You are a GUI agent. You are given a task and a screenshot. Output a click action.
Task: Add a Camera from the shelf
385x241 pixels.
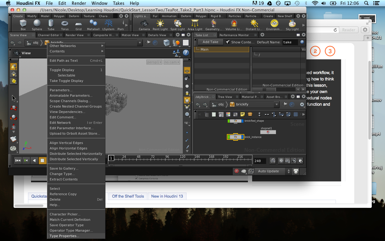point(144,25)
